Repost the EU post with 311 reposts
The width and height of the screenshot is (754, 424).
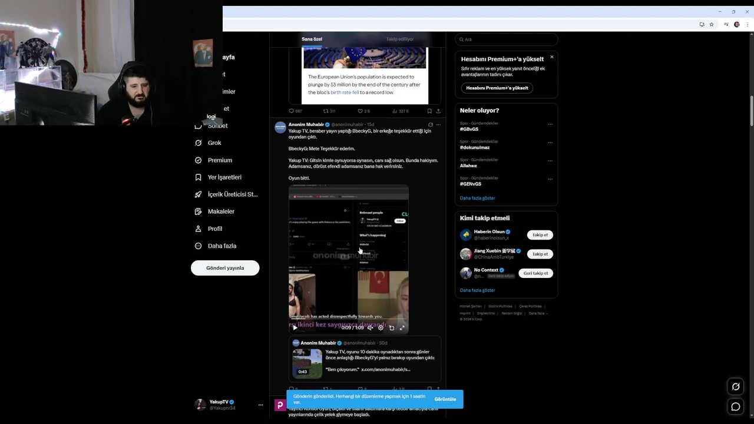click(x=329, y=111)
